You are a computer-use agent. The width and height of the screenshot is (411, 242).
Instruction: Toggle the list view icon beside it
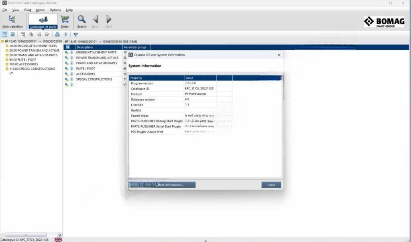[x=12, y=34]
